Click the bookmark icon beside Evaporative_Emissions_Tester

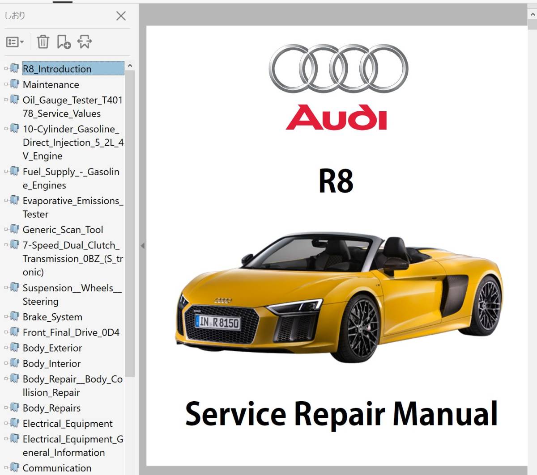tap(15, 200)
